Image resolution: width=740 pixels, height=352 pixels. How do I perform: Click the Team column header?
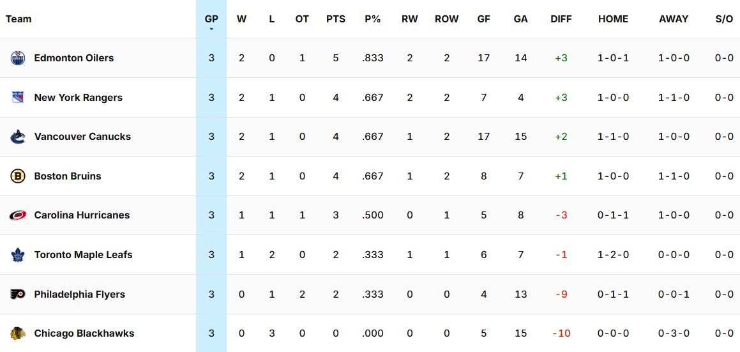19,19
